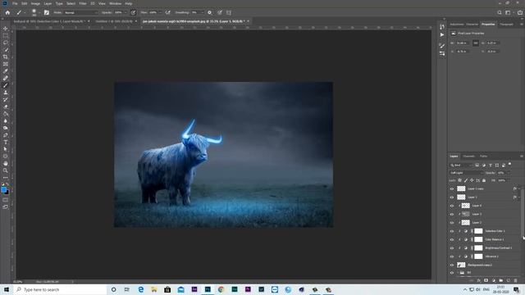525x295 pixels.
Task: Hide the Color Balance 1 adjustment layer
Action: coord(452,240)
